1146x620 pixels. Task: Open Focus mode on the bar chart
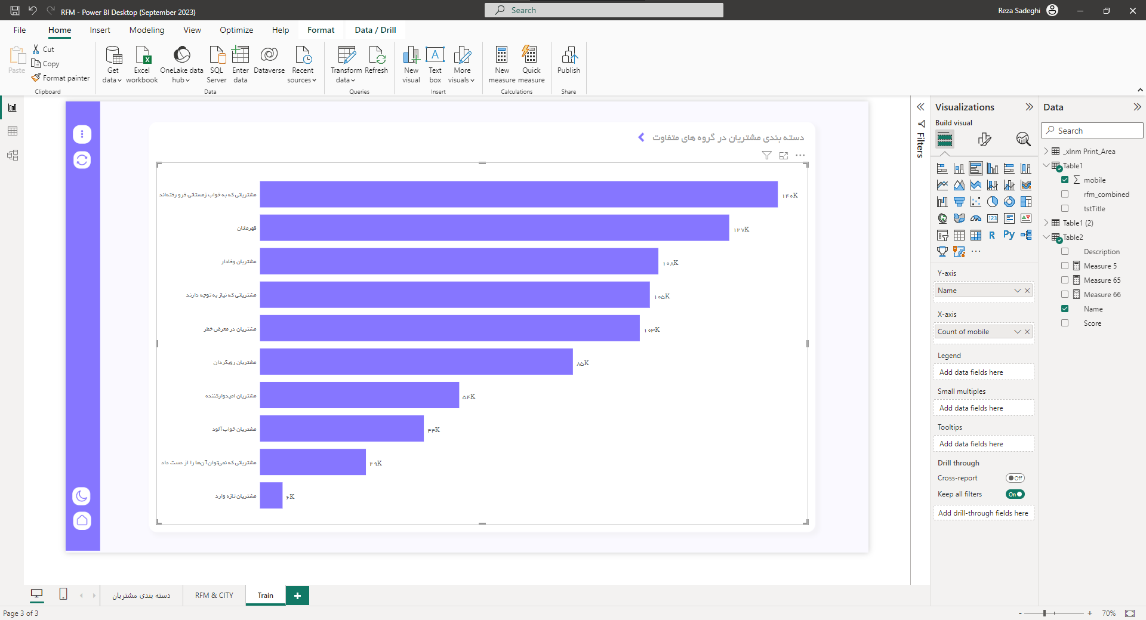[x=784, y=155]
